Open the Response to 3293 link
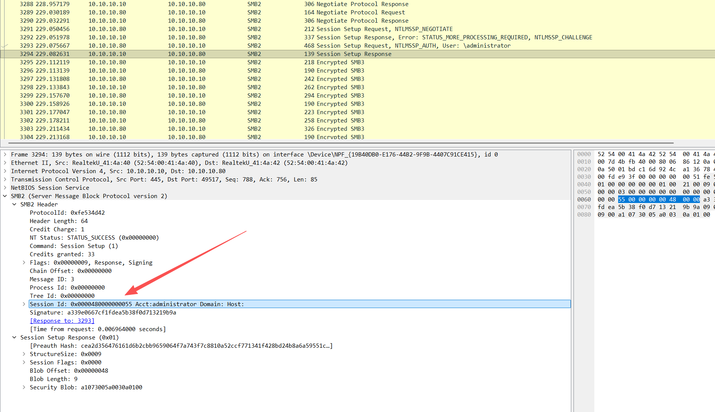The width and height of the screenshot is (715, 412). pyautogui.click(x=62, y=321)
